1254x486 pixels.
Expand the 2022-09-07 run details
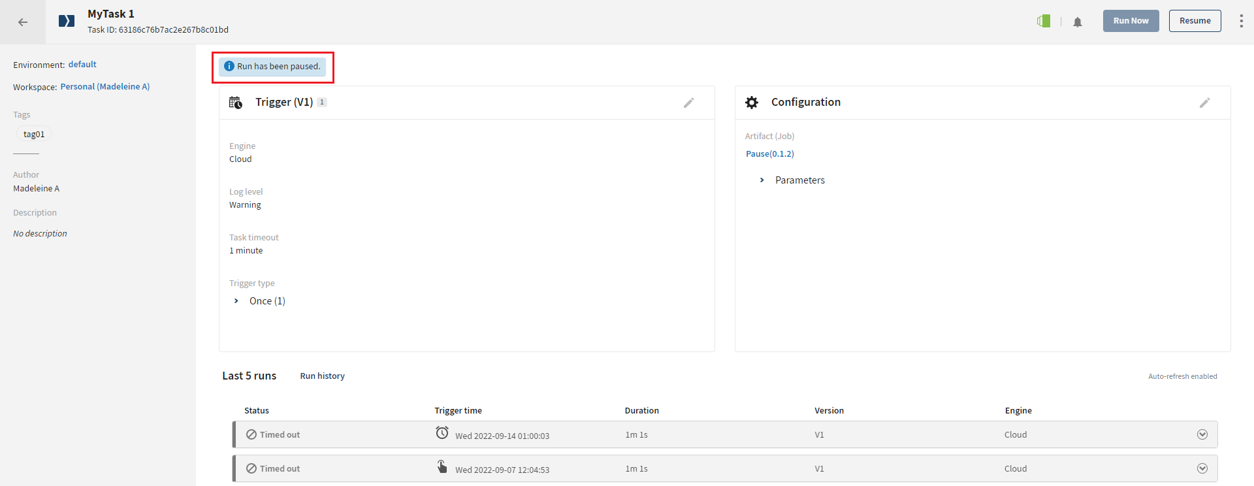pos(1202,469)
